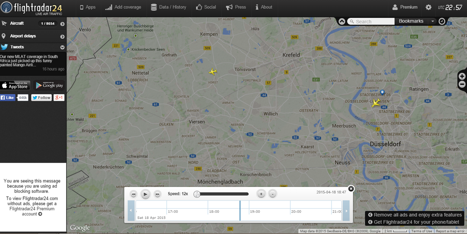
Task: Open the Press menu
Action: (x=236, y=7)
